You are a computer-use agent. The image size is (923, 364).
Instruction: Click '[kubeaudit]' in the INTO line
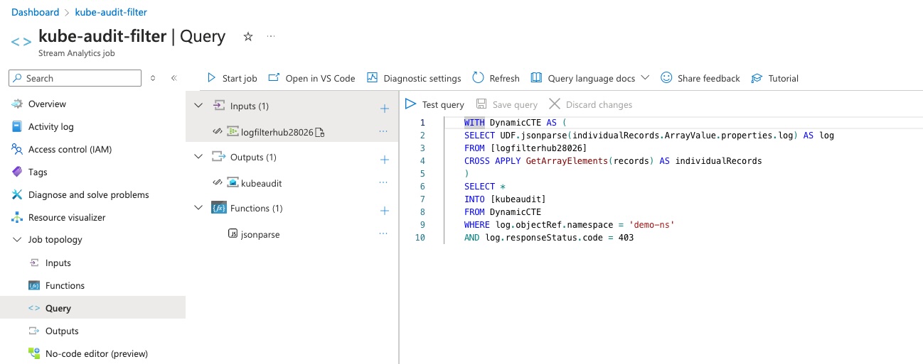coord(518,199)
